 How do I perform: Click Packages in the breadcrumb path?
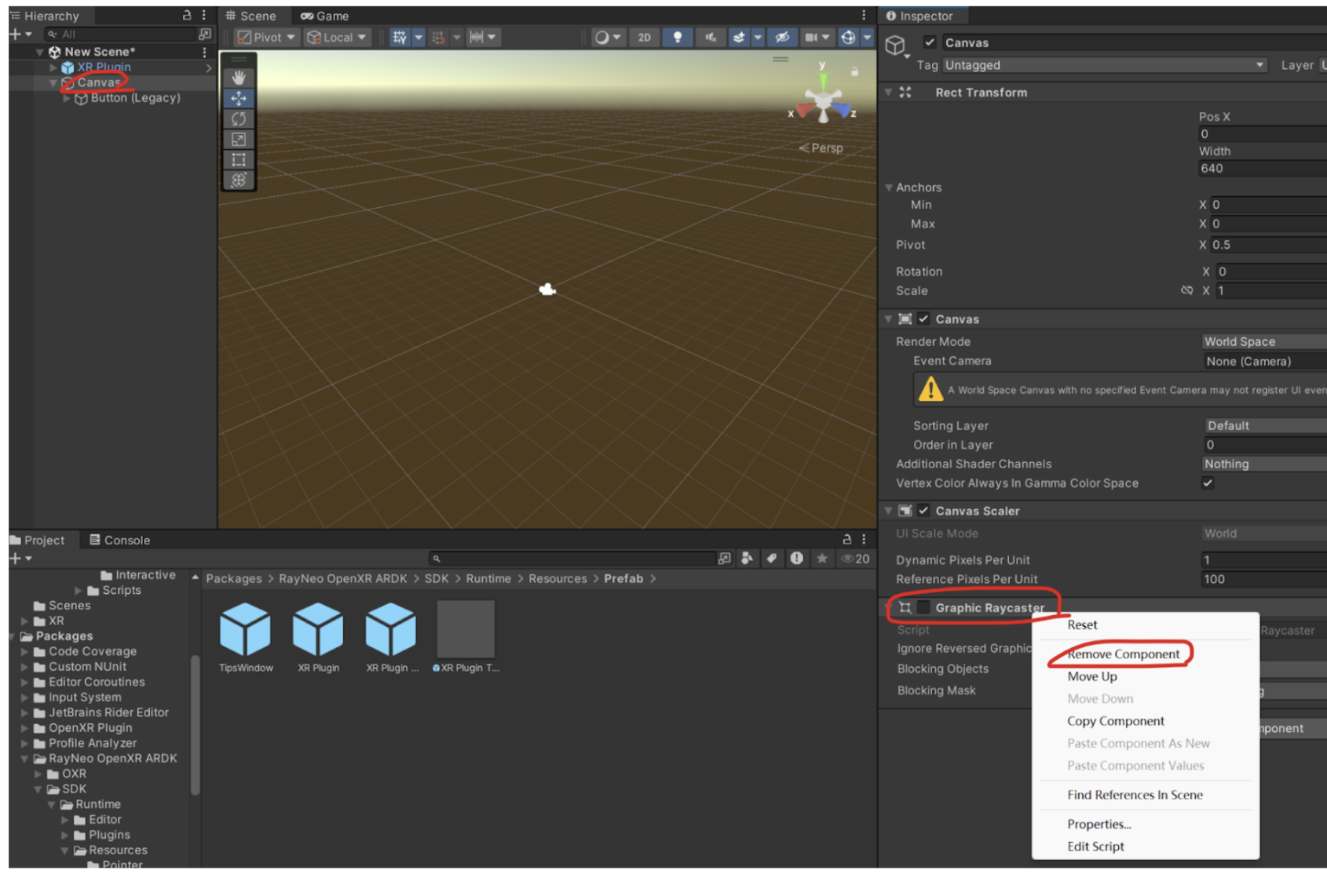(234, 578)
